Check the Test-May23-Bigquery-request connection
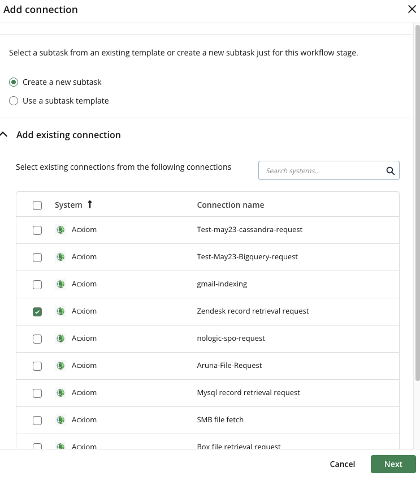 coord(37,256)
